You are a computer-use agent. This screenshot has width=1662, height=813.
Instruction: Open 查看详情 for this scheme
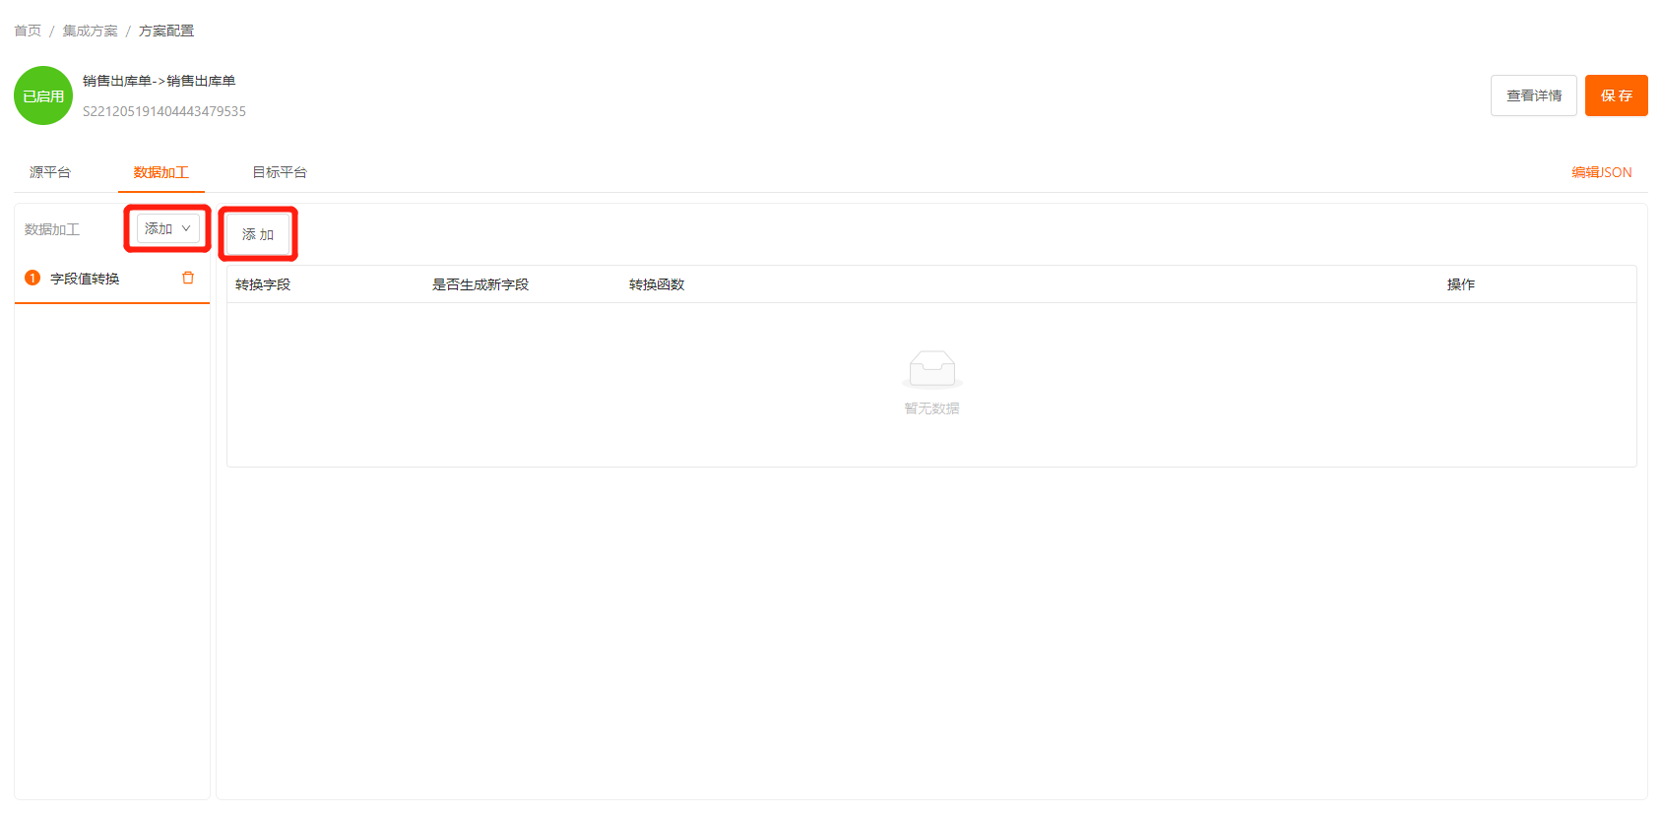click(1533, 95)
